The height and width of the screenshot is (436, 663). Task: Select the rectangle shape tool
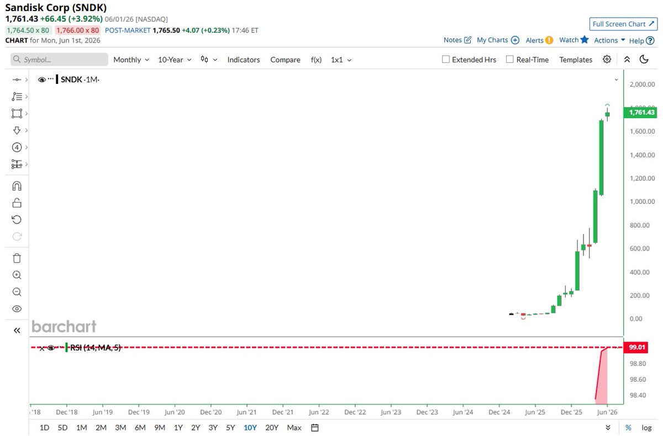17,113
